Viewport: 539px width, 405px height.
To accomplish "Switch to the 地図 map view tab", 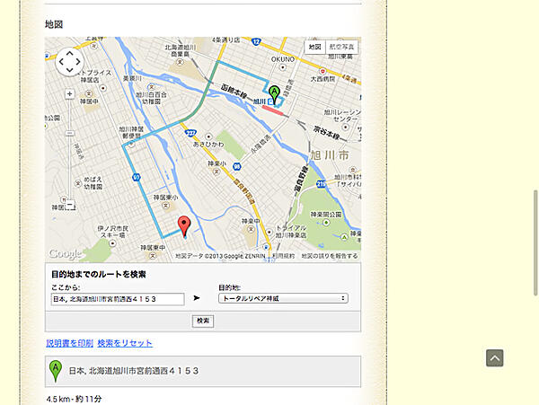I will (x=315, y=47).
